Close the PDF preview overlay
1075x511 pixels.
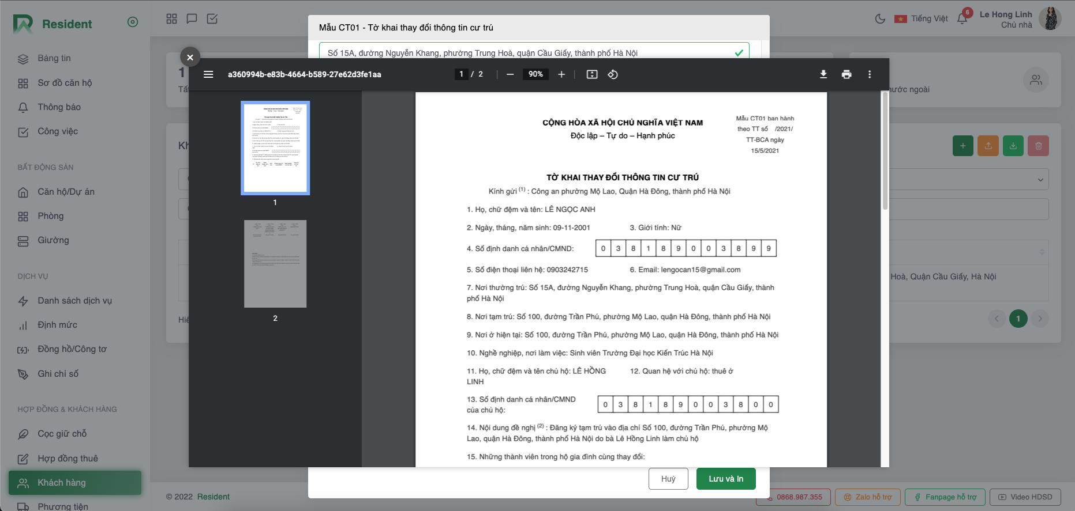pyautogui.click(x=190, y=57)
